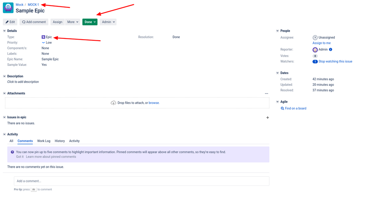This screenshot has height=199, width=369.
Task: Click the browse link in attachments
Action: [154, 103]
